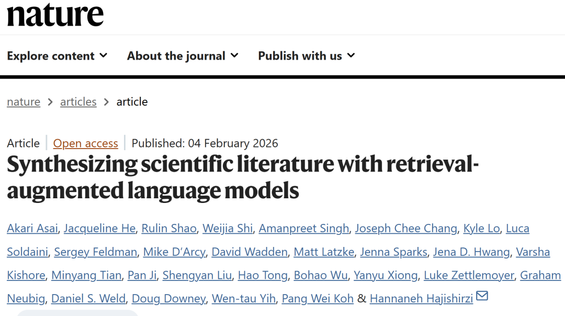Open author Wen-tau Yih link
Image resolution: width=565 pixels, height=316 pixels.
[243, 299]
